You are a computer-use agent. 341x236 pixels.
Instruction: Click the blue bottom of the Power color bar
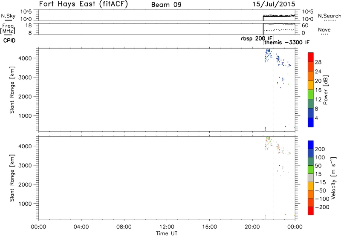coord(311,122)
